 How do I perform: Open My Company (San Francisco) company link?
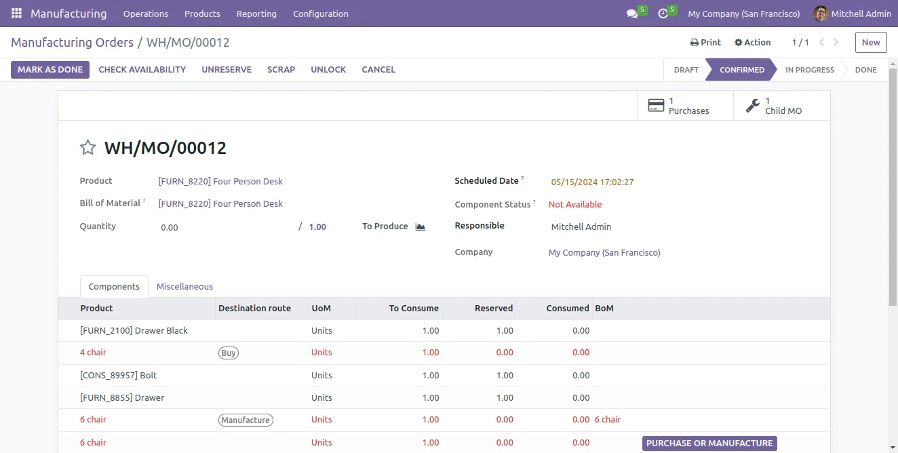pos(604,252)
